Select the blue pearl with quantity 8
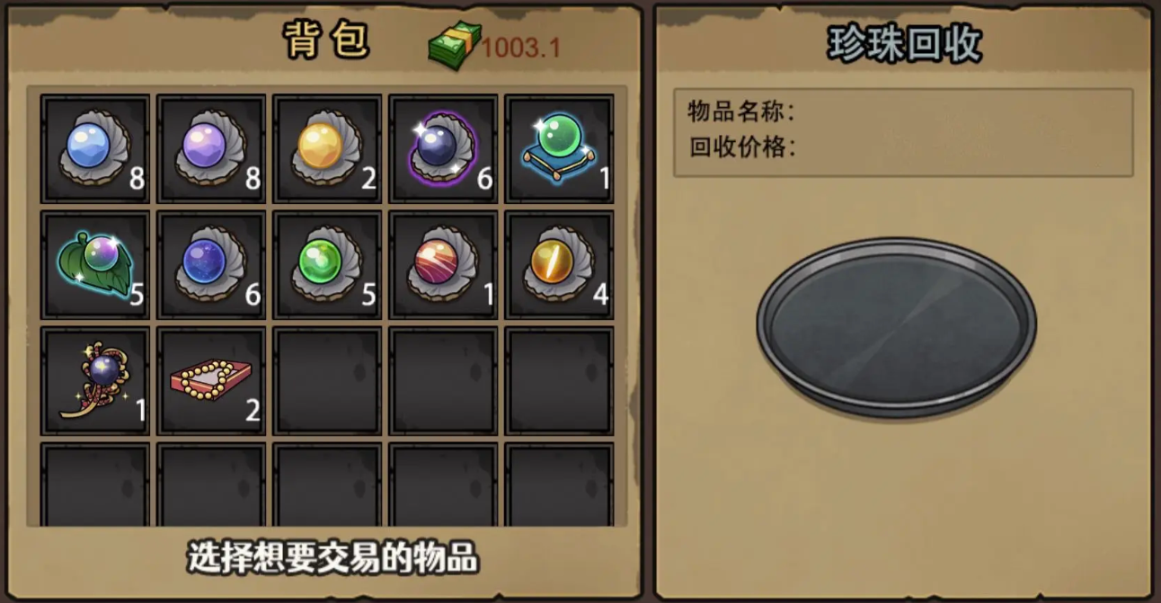Viewport: 1161px width, 603px height. click(x=95, y=149)
